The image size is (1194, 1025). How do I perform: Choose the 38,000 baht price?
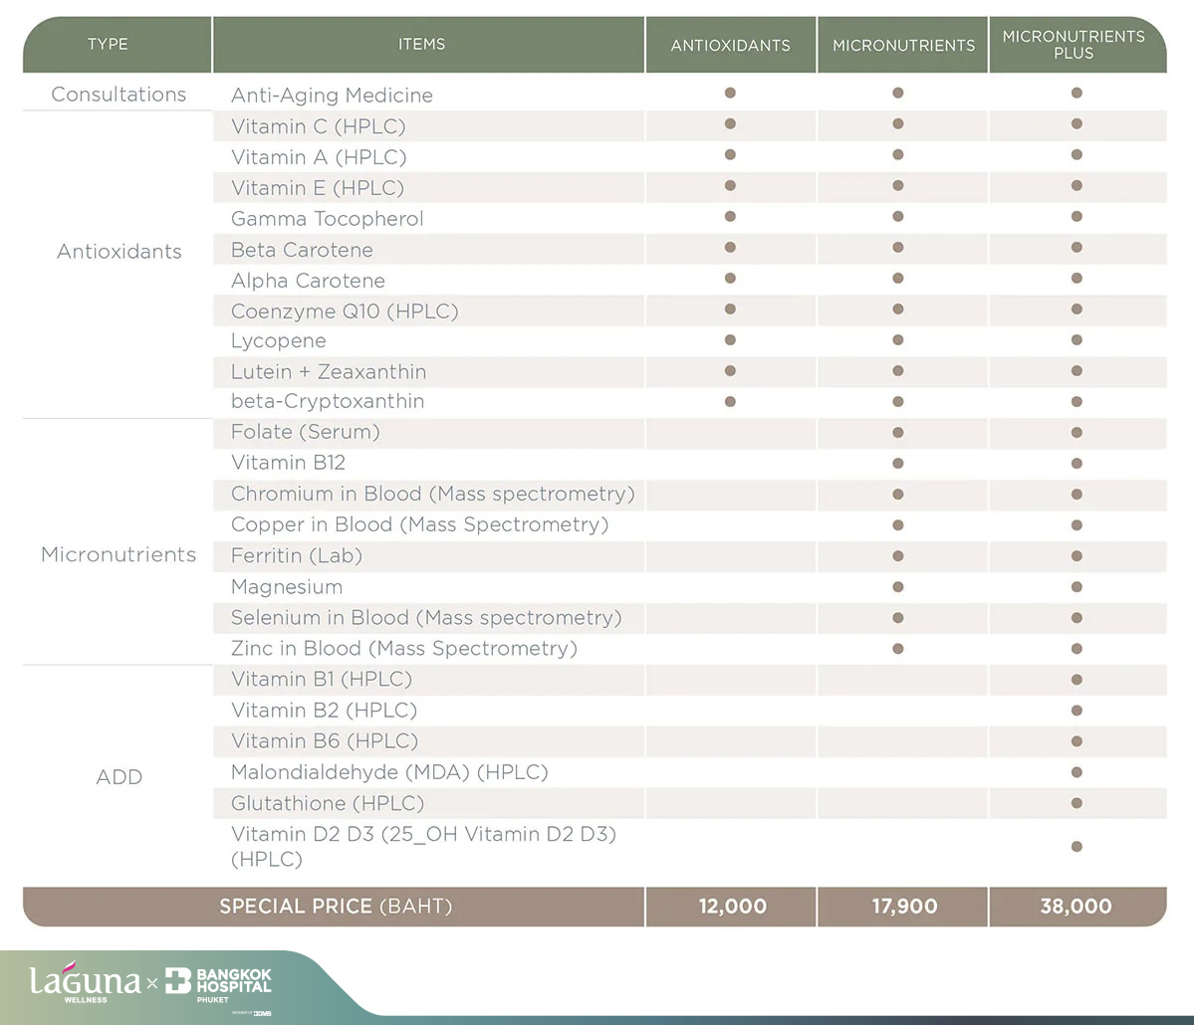coord(1075,907)
